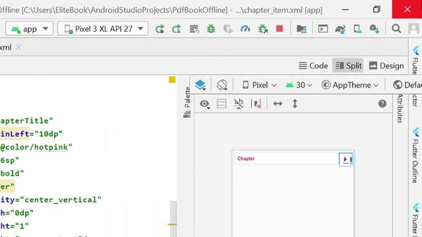This screenshot has width=422, height=237.
Task: Open the Attributes side panel tab
Action: coord(400,109)
